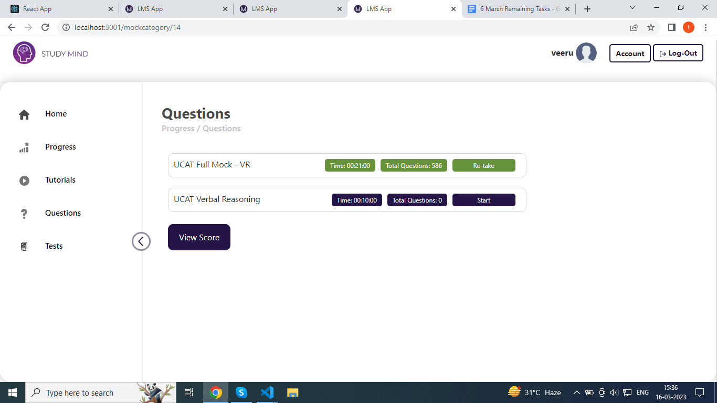This screenshot has width=717, height=403.
Task: Start the UCAT Verbal Reasoning test
Action: [483, 200]
